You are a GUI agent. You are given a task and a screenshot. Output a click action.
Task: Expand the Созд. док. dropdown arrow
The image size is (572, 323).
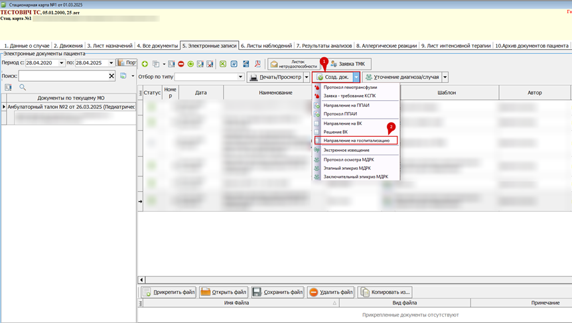point(356,77)
